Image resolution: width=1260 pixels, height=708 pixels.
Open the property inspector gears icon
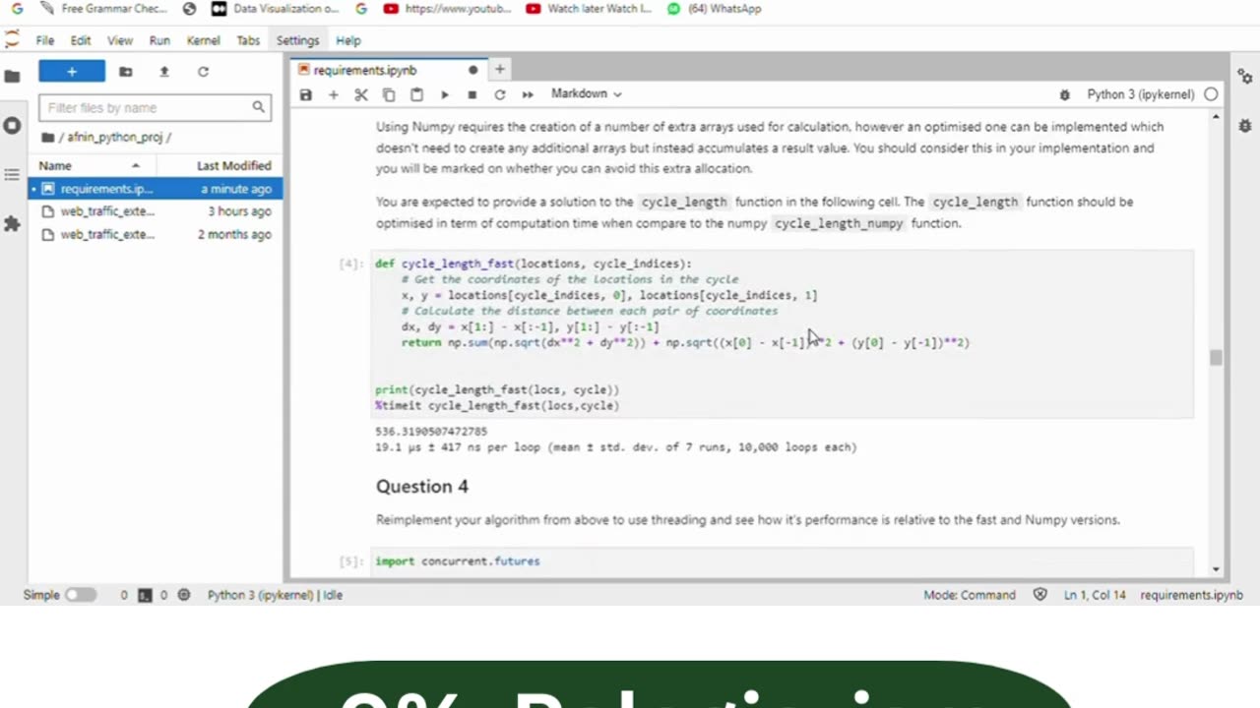(1245, 76)
